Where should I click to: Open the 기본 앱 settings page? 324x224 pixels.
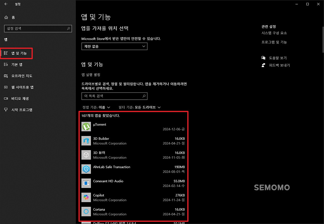[x=17, y=65]
